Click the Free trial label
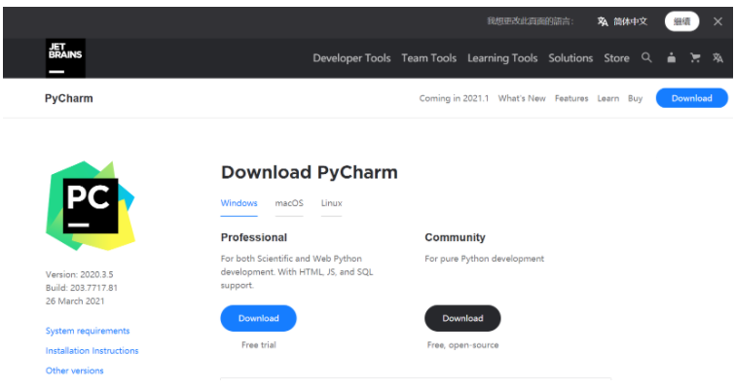This screenshot has width=735, height=389. coord(259,345)
